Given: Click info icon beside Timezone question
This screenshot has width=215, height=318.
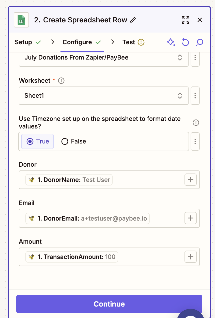Looking at the screenshot, I should [x=196, y=123].
